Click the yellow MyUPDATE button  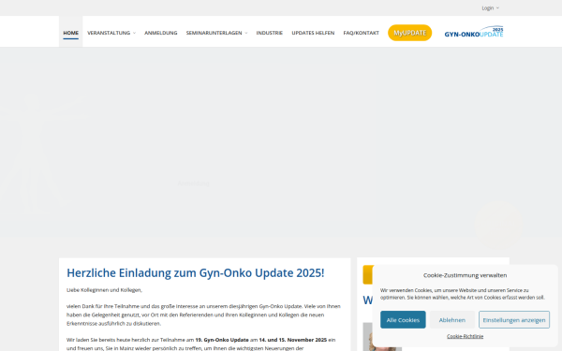click(x=409, y=33)
